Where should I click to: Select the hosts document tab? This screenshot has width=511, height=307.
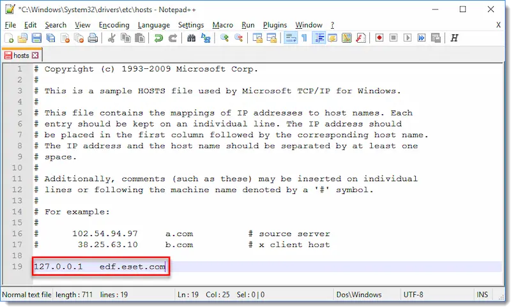pos(21,56)
